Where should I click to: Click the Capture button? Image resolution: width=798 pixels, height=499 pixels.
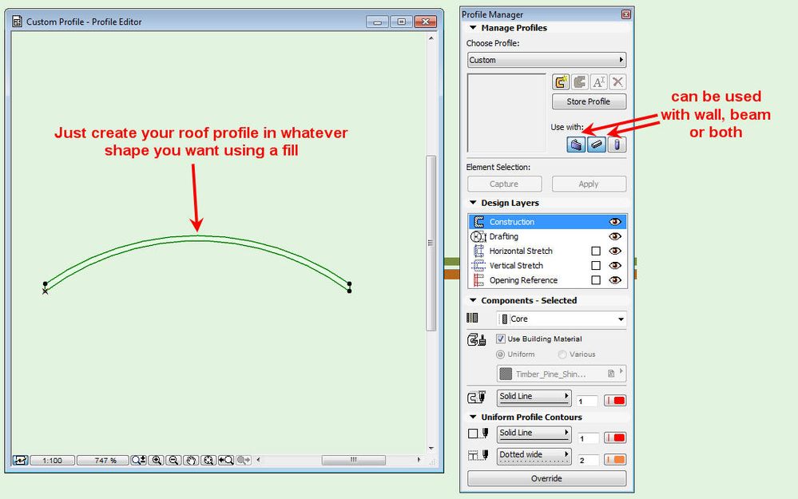(x=504, y=184)
